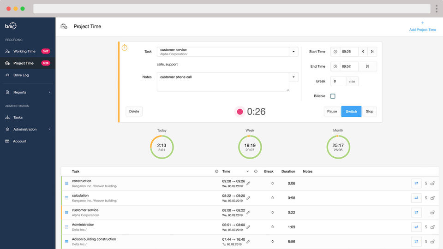Toggle lock on Adison building construction row

[432, 242]
